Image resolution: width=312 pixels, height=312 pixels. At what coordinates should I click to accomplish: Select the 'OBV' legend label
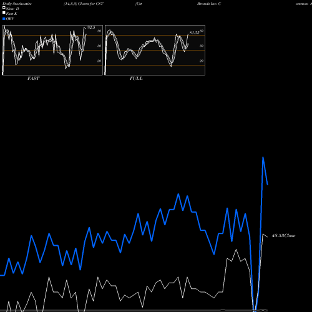click(x=10, y=19)
